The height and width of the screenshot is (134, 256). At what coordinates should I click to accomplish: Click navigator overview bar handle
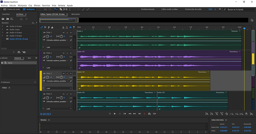(78, 20)
